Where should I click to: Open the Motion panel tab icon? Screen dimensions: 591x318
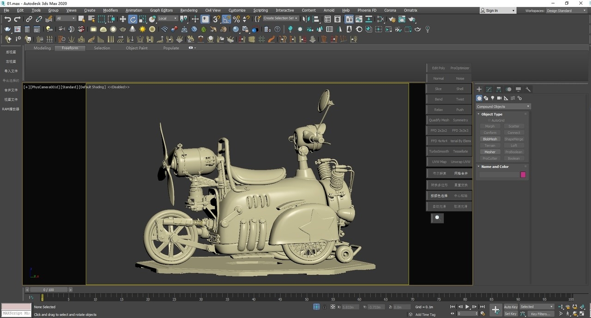(x=508, y=89)
